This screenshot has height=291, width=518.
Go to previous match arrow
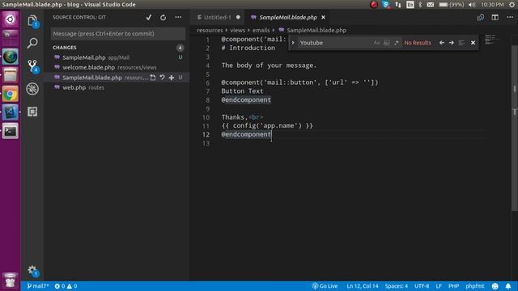click(x=442, y=43)
